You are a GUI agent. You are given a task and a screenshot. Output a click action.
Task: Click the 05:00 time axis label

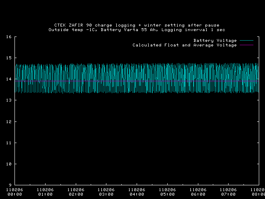(x=167, y=194)
